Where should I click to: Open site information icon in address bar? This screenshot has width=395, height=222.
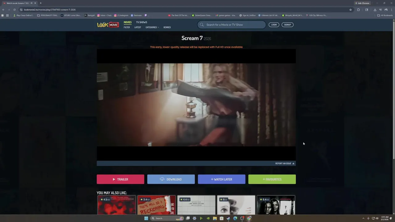tap(21, 10)
